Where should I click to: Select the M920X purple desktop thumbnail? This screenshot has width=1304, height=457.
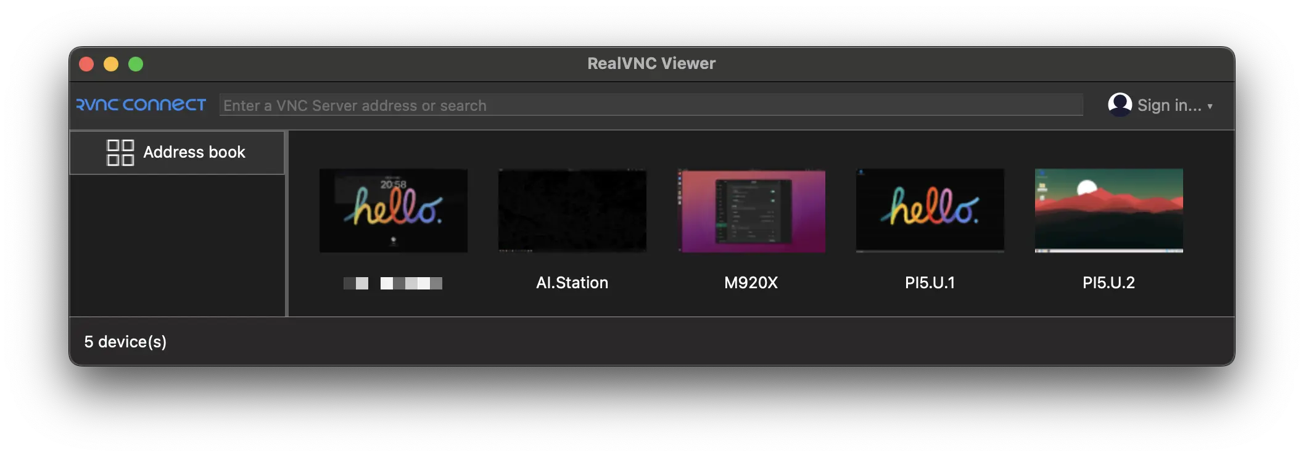click(x=751, y=211)
